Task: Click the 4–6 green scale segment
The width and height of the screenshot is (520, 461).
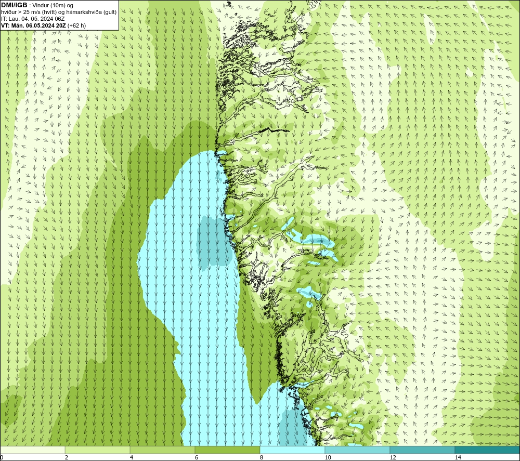Action: [x=162, y=450]
